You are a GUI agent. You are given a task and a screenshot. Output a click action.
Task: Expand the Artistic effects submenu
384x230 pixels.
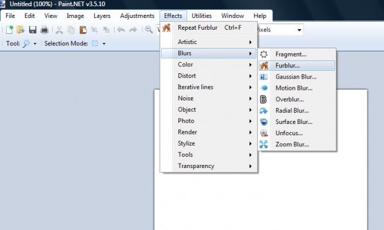pyautogui.click(x=209, y=42)
